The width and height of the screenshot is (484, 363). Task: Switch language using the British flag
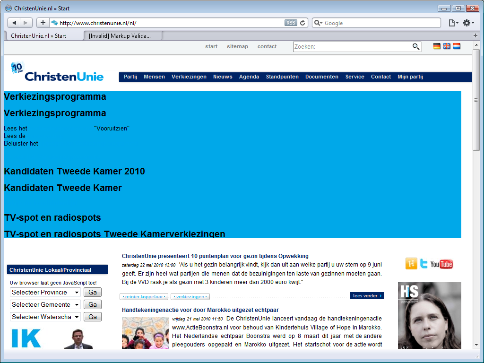click(x=447, y=46)
